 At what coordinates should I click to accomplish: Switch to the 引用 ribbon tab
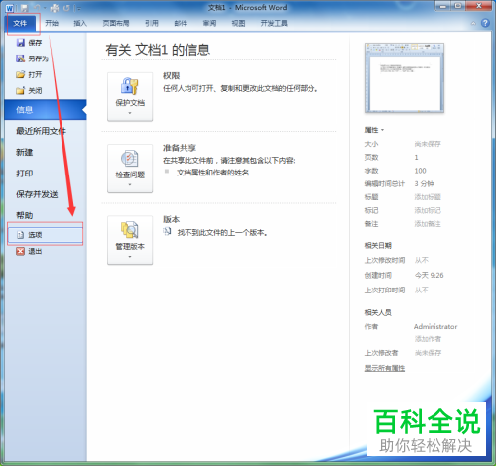coord(152,23)
